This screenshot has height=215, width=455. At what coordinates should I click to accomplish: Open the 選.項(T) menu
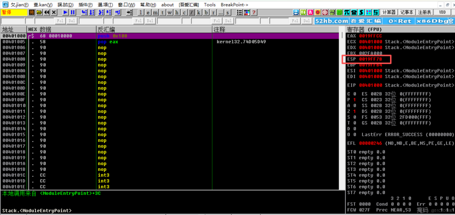pyautogui.click(x=106, y=5)
